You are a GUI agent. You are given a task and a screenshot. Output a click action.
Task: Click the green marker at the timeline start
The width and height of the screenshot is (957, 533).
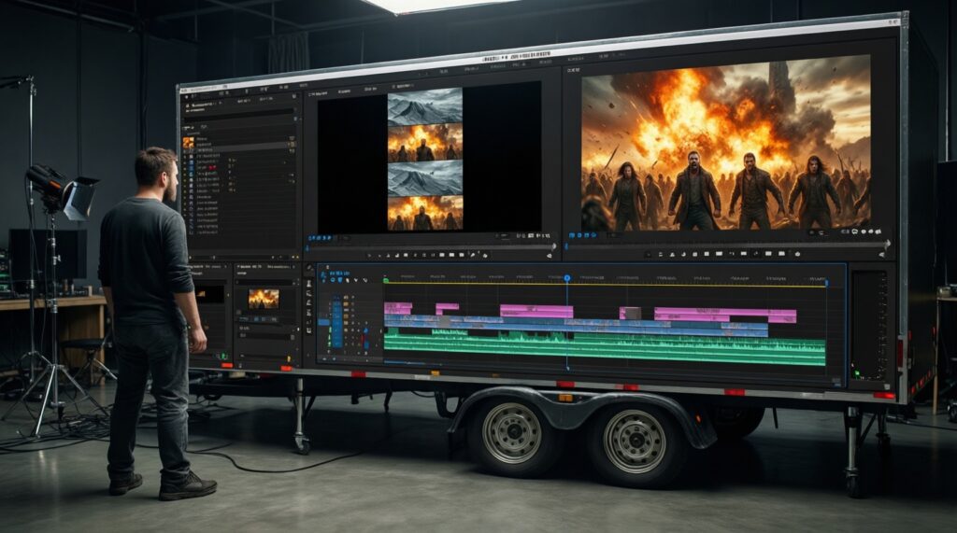385,278
